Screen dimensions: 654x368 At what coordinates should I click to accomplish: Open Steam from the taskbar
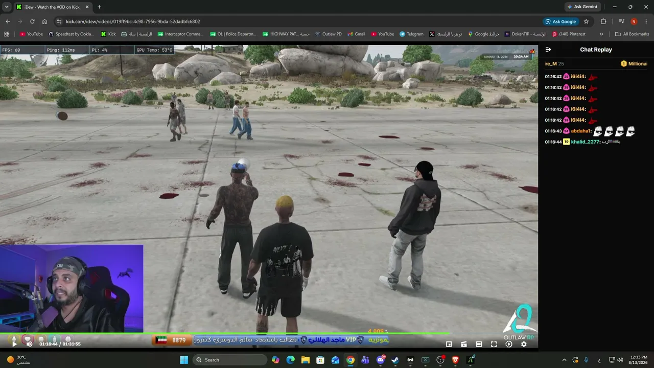coord(395,360)
